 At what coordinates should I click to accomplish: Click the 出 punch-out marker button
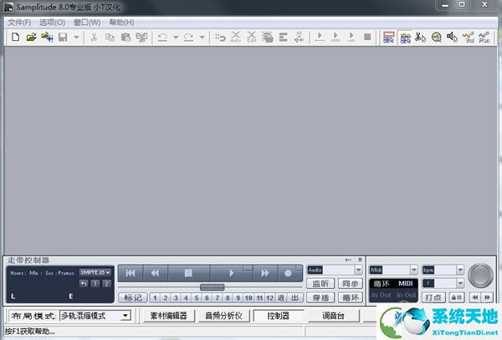(x=295, y=298)
